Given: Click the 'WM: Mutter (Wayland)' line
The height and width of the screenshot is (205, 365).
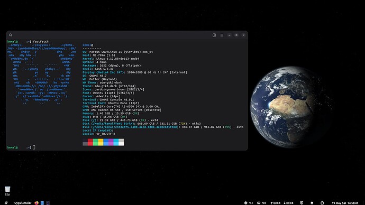Looking at the screenshot, I should 99,79.
